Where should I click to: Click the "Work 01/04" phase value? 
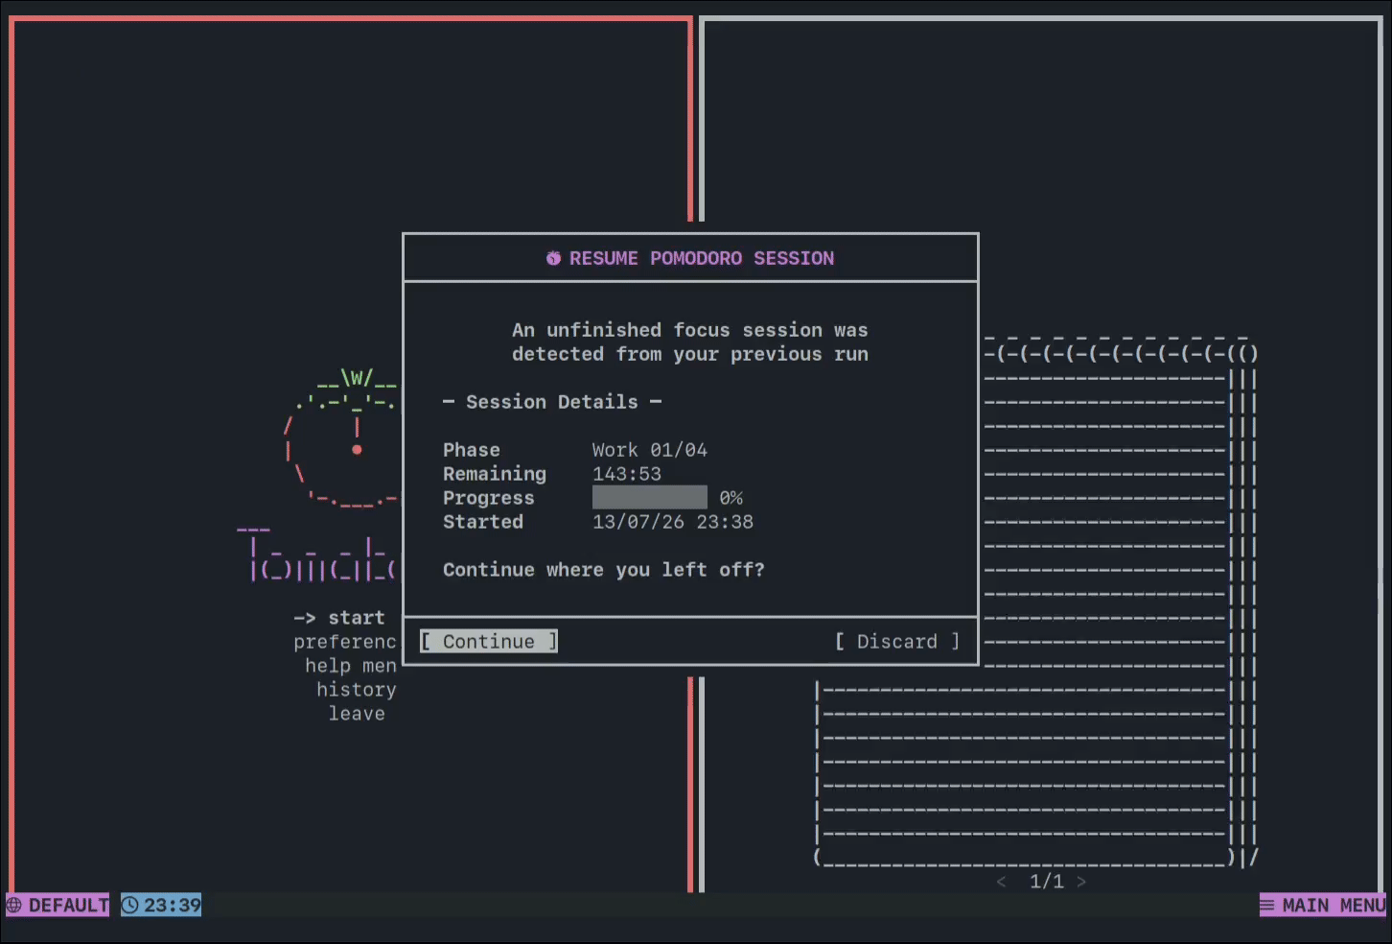click(x=650, y=450)
